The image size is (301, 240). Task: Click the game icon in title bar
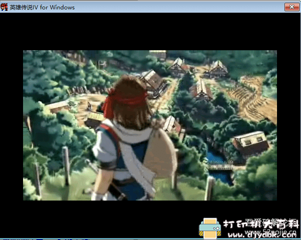click(4, 7)
